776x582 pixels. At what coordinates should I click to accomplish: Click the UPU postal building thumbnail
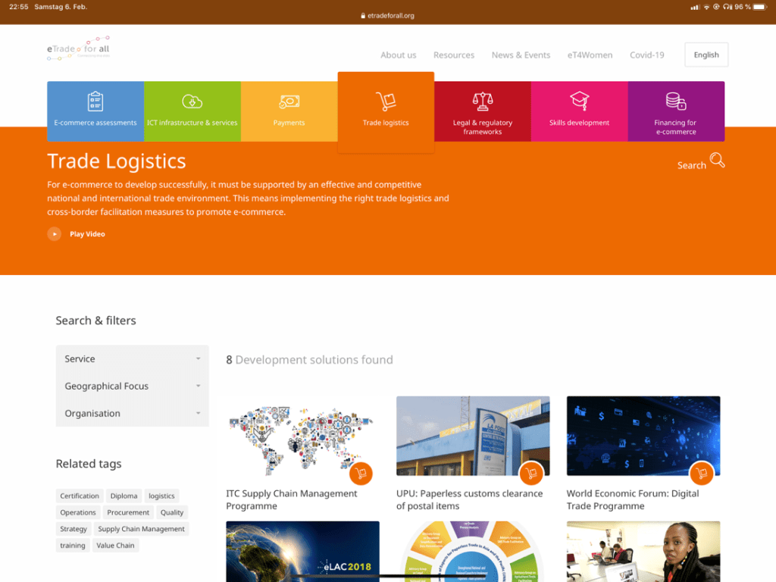473,436
